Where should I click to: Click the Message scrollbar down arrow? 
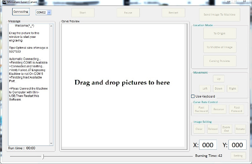[x=51, y=143]
